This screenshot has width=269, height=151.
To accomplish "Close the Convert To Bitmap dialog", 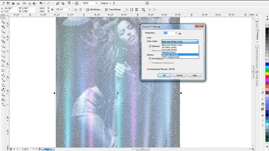I will [199, 26].
